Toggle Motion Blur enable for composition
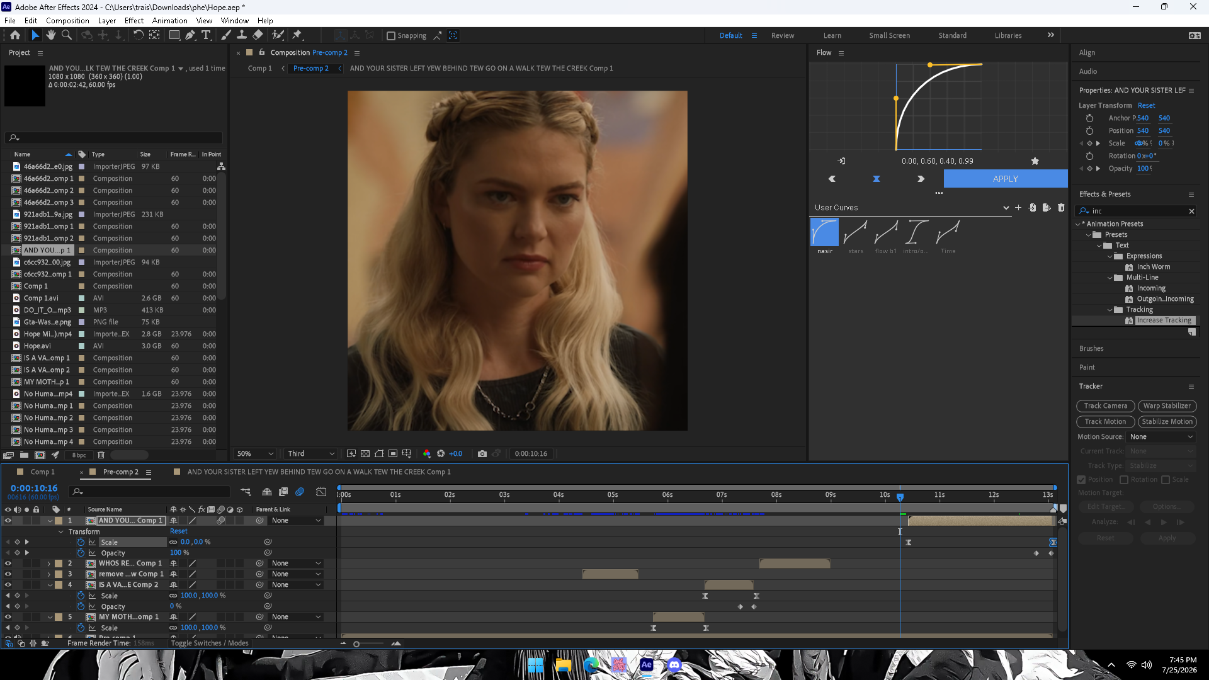The image size is (1209, 680). click(x=300, y=492)
